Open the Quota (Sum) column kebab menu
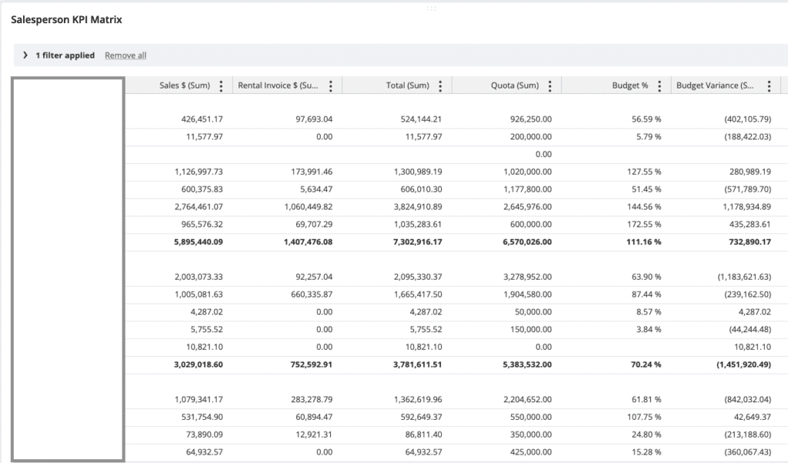The height and width of the screenshot is (463, 788). pos(549,86)
